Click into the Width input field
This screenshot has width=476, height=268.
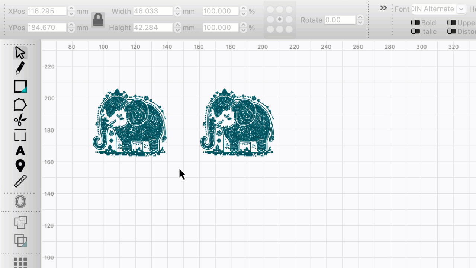pyautogui.click(x=153, y=11)
